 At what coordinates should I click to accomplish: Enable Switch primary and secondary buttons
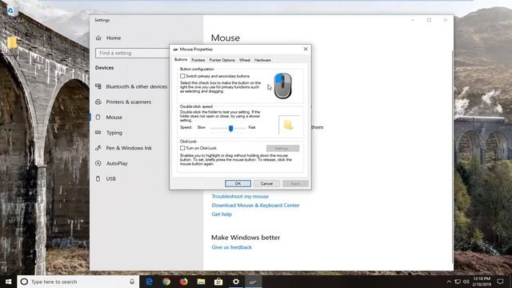point(182,76)
